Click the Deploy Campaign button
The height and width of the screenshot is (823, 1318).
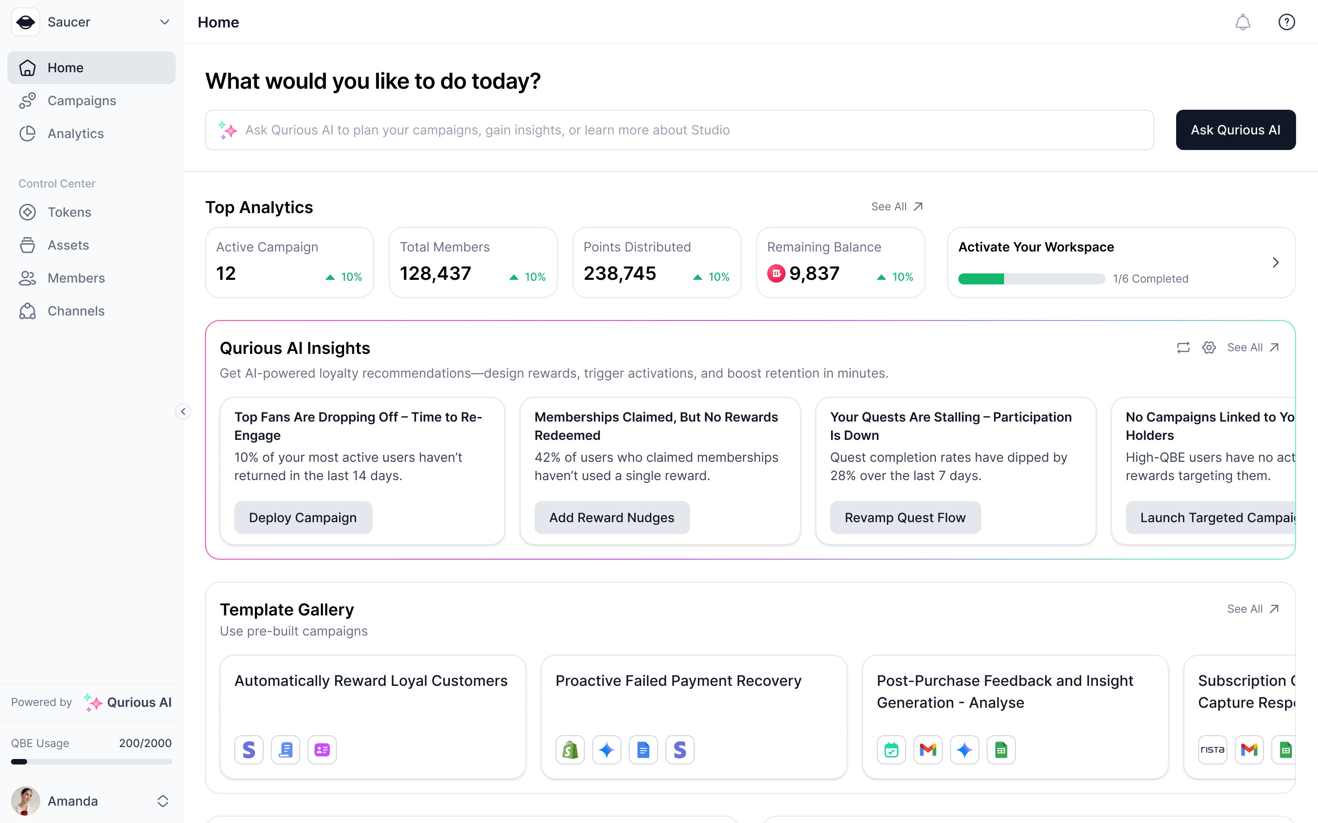(x=303, y=518)
